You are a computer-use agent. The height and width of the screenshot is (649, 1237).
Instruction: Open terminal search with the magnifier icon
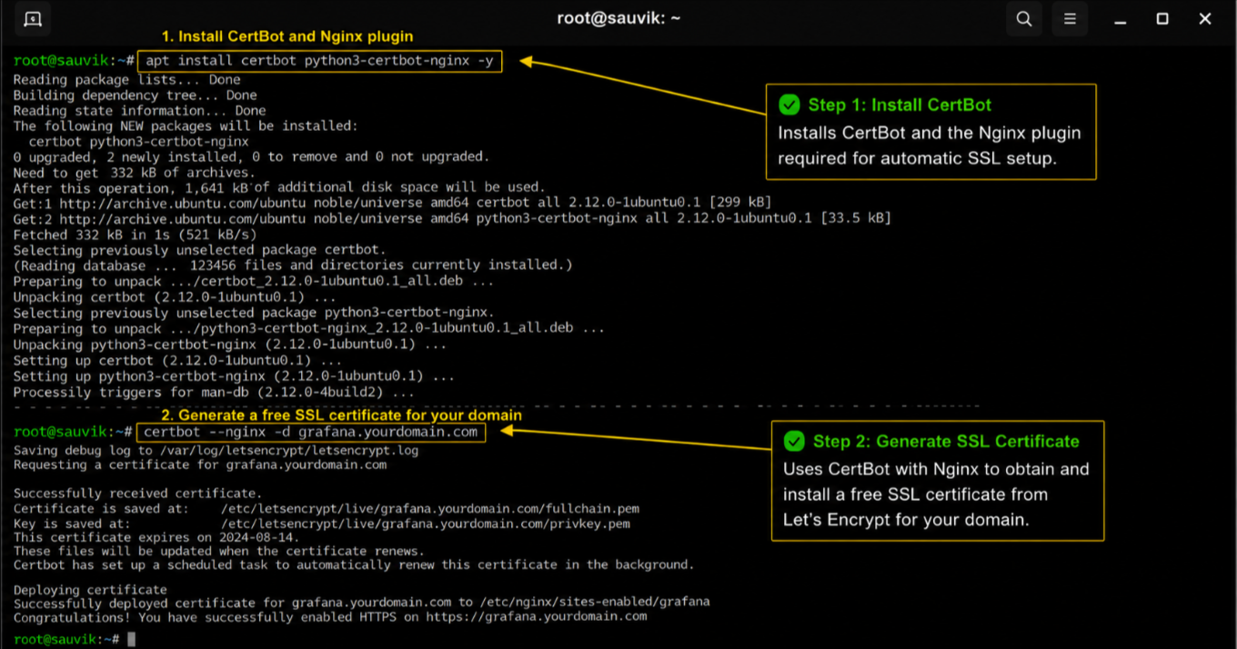pyautogui.click(x=1024, y=19)
